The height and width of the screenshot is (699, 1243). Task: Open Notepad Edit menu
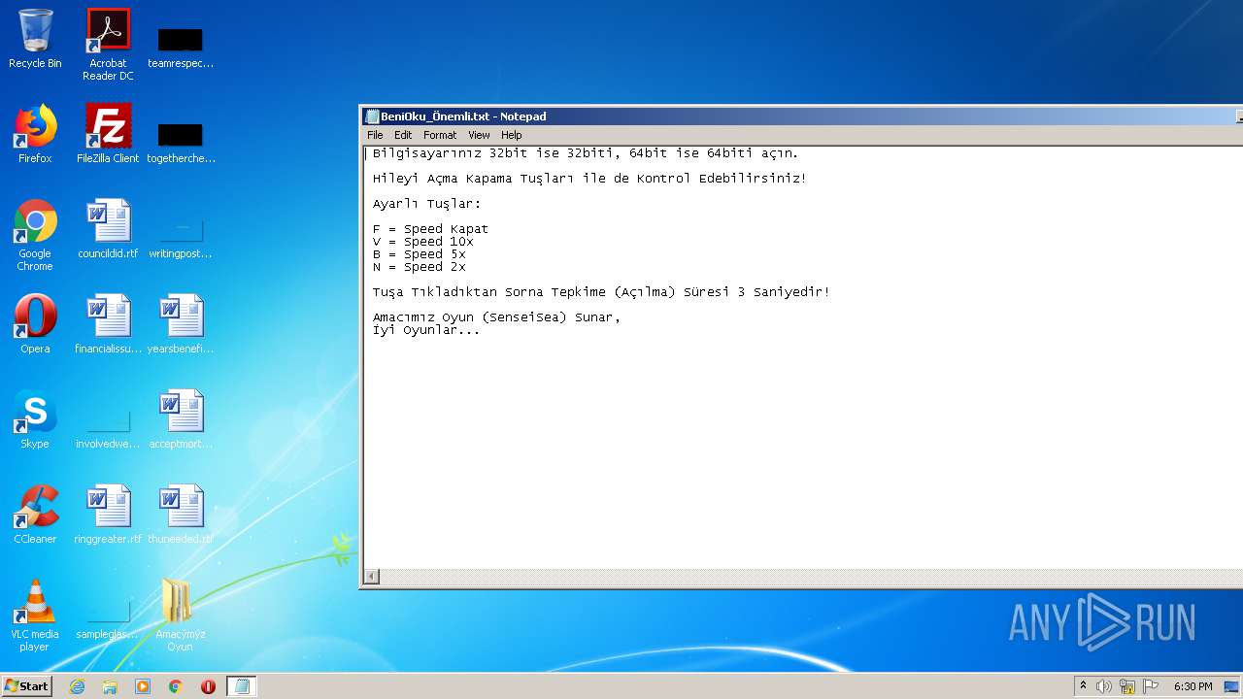click(x=403, y=135)
